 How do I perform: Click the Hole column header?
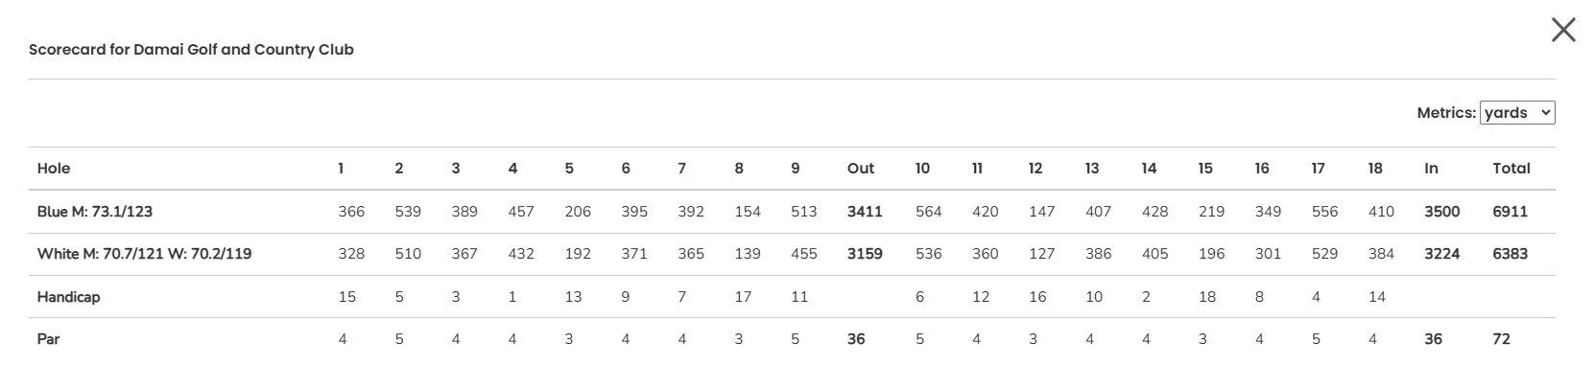[54, 169]
